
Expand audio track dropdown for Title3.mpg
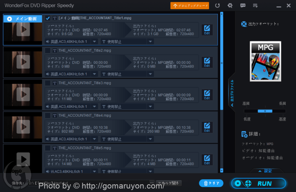tap(94, 107)
